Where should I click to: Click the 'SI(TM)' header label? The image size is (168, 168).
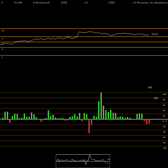(64, 3)
